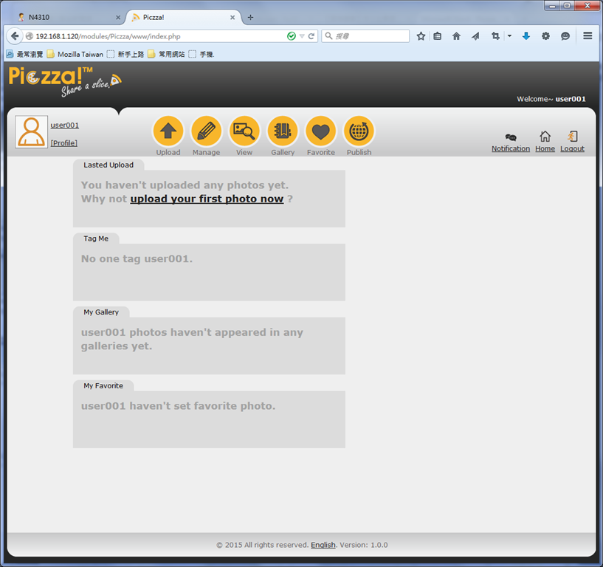Open the [Profile] link
The image size is (603, 567).
click(x=63, y=142)
